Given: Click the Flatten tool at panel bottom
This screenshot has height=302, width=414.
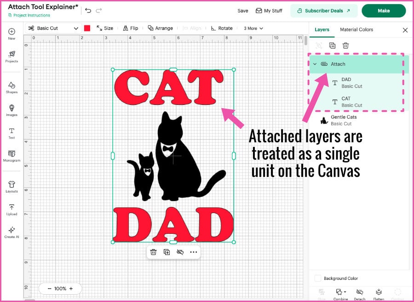Looking at the screenshot, I should tap(379, 295).
